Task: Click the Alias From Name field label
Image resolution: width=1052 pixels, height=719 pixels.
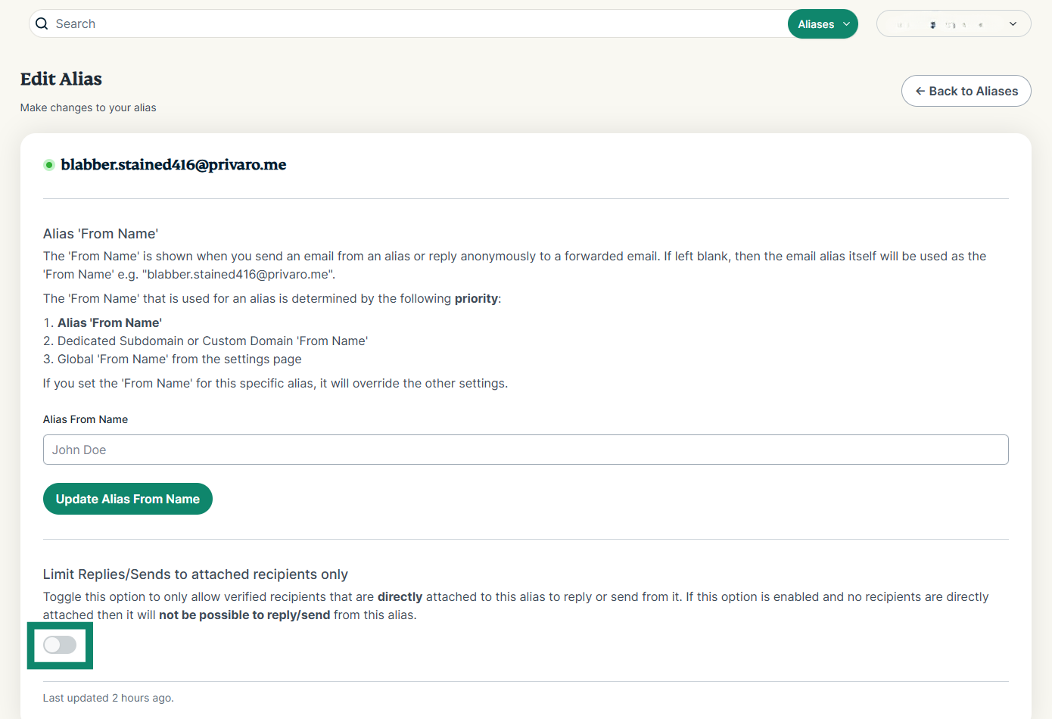Action: [86, 419]
